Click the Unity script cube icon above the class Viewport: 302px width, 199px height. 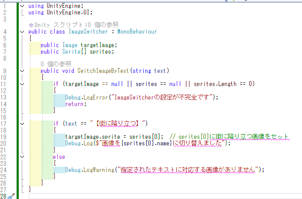coord(31,25)
